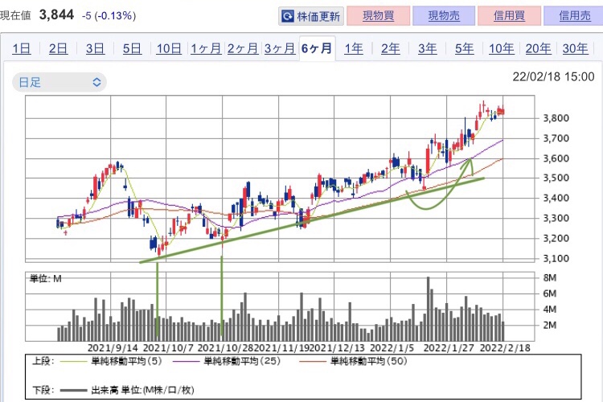Viewport: 603px width, 402px height.
Task: Click the 8M volume axis label
Action: [550, 277]
